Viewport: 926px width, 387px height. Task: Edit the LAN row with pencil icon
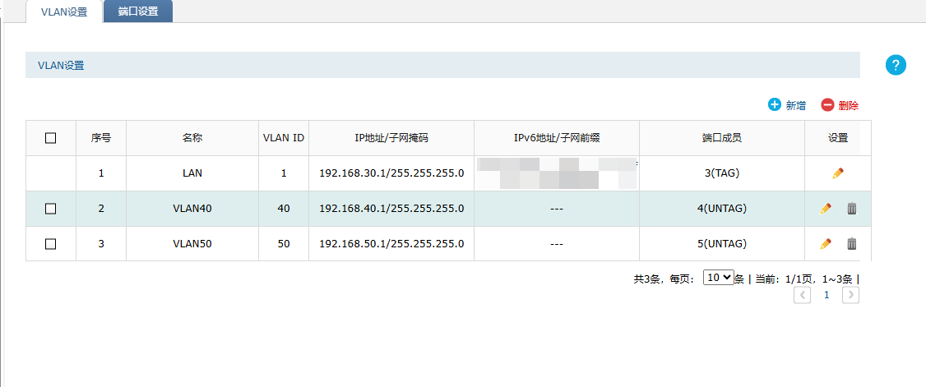[x=838, y=173]
